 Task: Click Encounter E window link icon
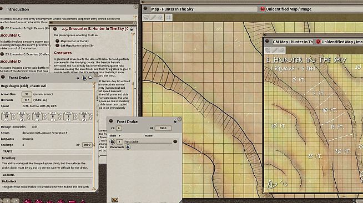(x=55, y=29)
